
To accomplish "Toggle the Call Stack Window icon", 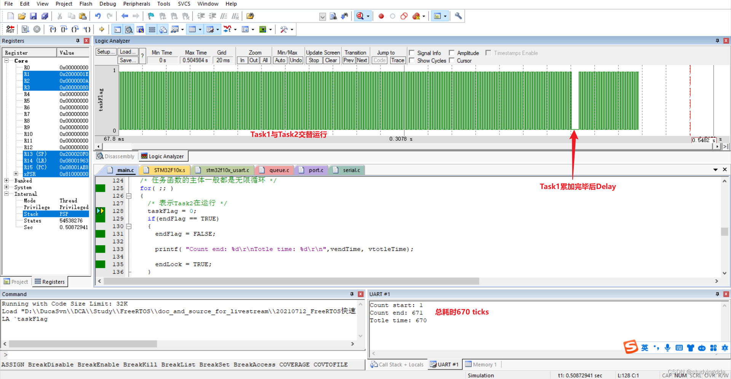I will (x=163, y=29).
